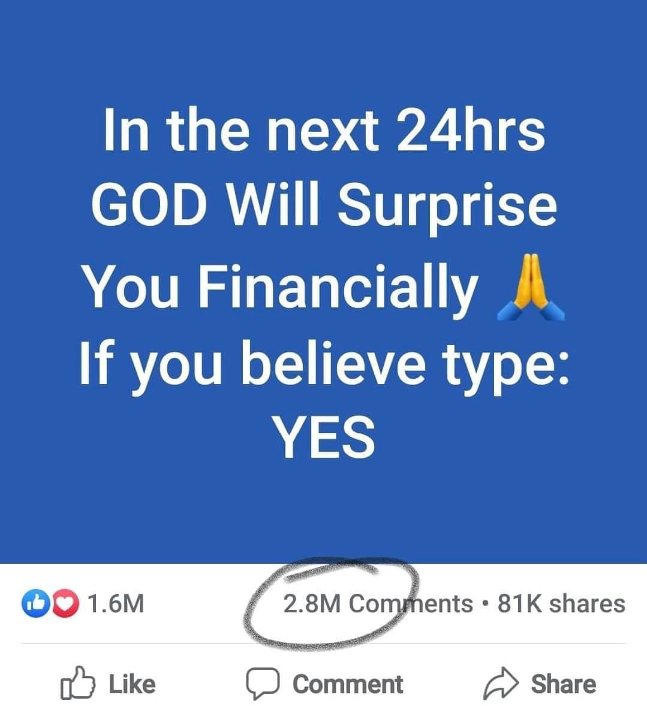Click the divider line above action buttons

click(324, 644)
